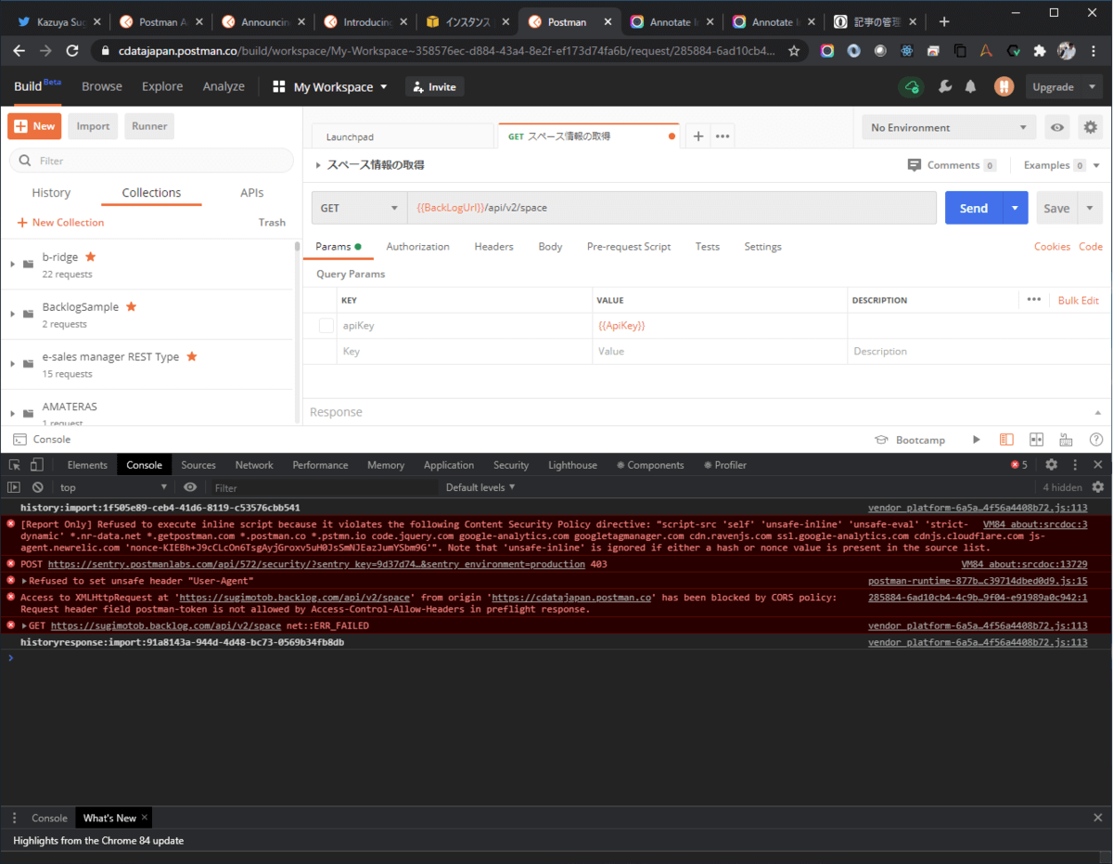Expand e-sales manager REST Type collection
The height and width of the screenshot is (864, 1113).
[x=13, y=364]
